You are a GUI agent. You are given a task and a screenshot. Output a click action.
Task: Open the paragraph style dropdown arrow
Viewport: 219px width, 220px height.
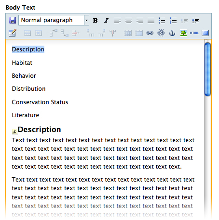click(x=86, y=20)
